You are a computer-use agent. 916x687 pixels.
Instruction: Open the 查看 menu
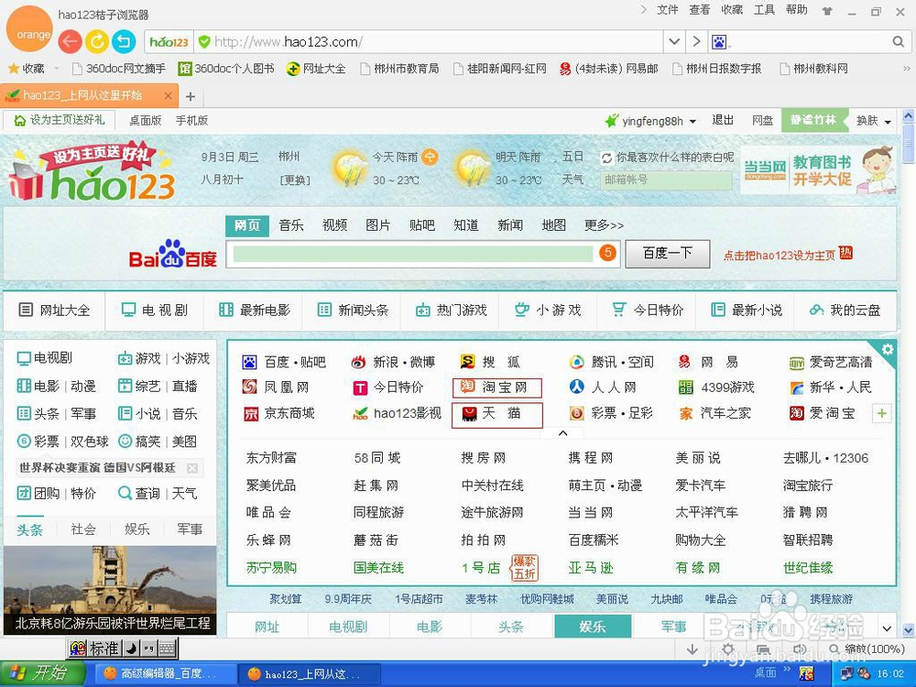coord(698,10)
